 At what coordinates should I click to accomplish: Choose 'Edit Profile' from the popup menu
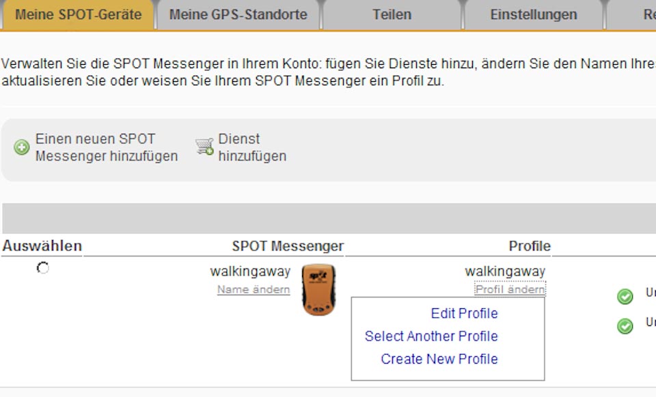tap(464, 314)
